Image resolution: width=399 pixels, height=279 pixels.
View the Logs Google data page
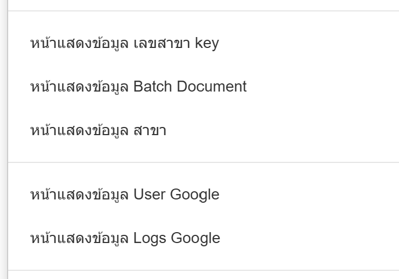click(x=125, y=238)
